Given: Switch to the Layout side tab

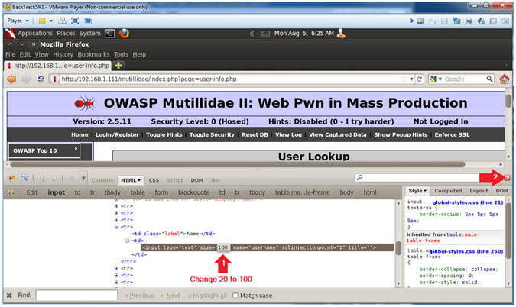Looking at the screenshot, I should click(x=479, y=191).
